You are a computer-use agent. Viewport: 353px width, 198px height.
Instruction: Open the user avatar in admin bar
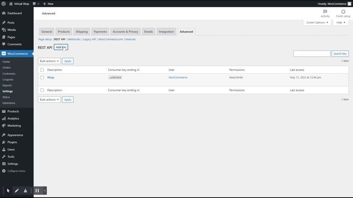[x=349, y=4]
